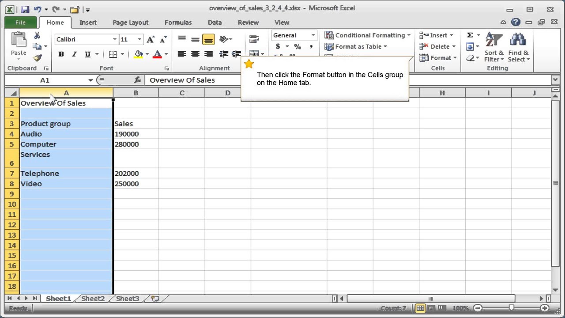Click the Copy icon in Clipboard group

point(37,46)
